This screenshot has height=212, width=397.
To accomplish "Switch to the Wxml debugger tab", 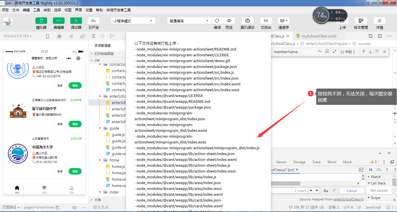I will (x=332, y=162).
